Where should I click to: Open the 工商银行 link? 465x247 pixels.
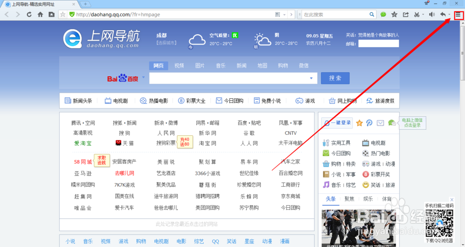(291, 184)
